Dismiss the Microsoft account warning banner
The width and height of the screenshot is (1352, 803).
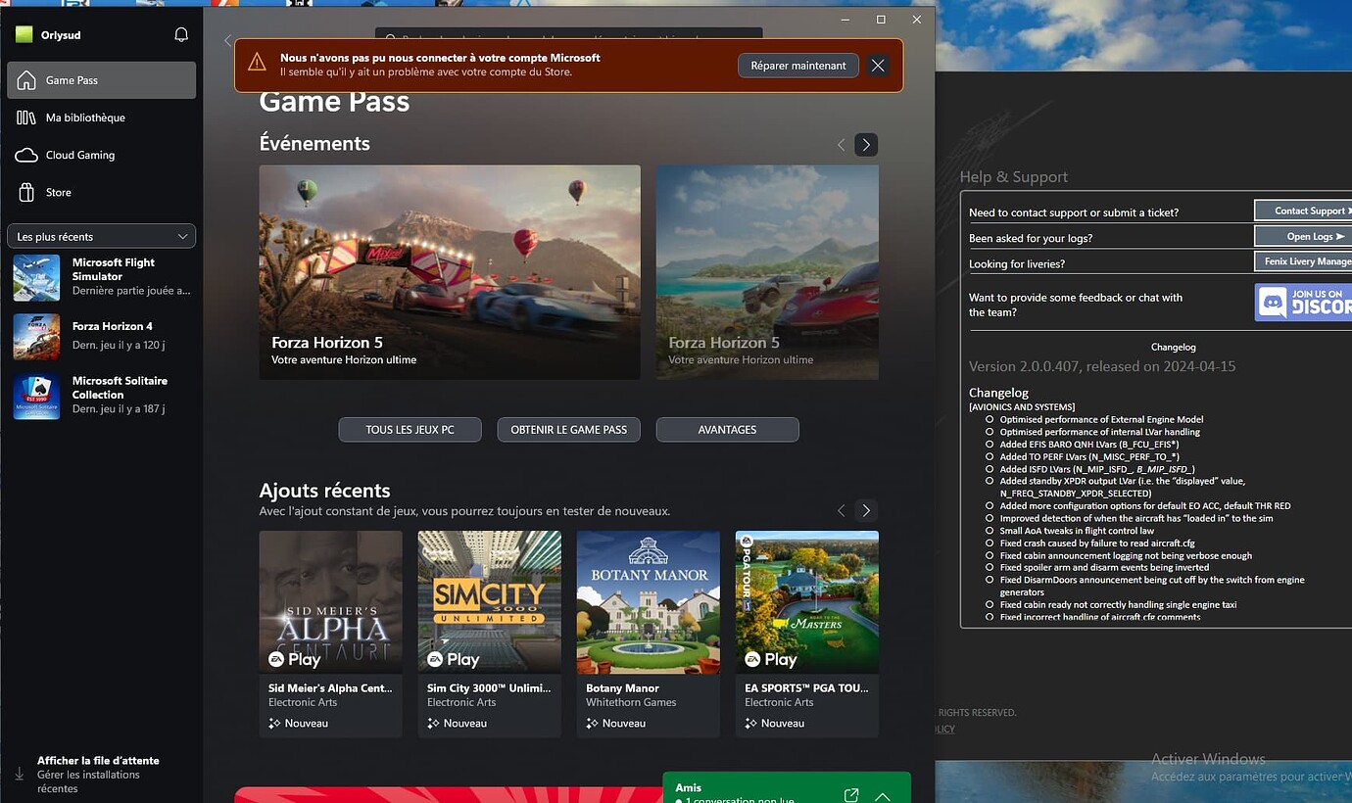tap(878, 66)
